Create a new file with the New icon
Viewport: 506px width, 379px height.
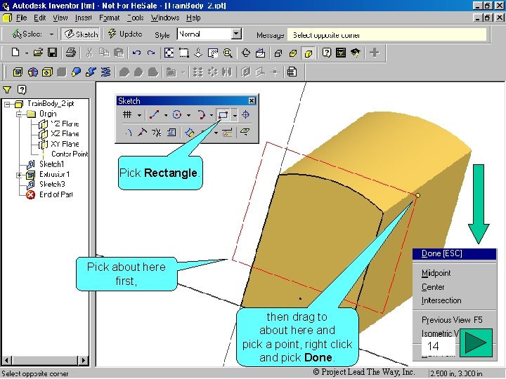point(15,53)
